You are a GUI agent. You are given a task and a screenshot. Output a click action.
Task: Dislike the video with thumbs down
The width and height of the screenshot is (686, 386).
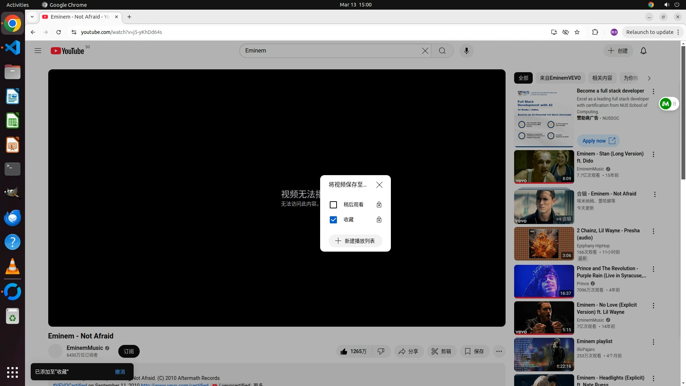(x=381, y=351)
